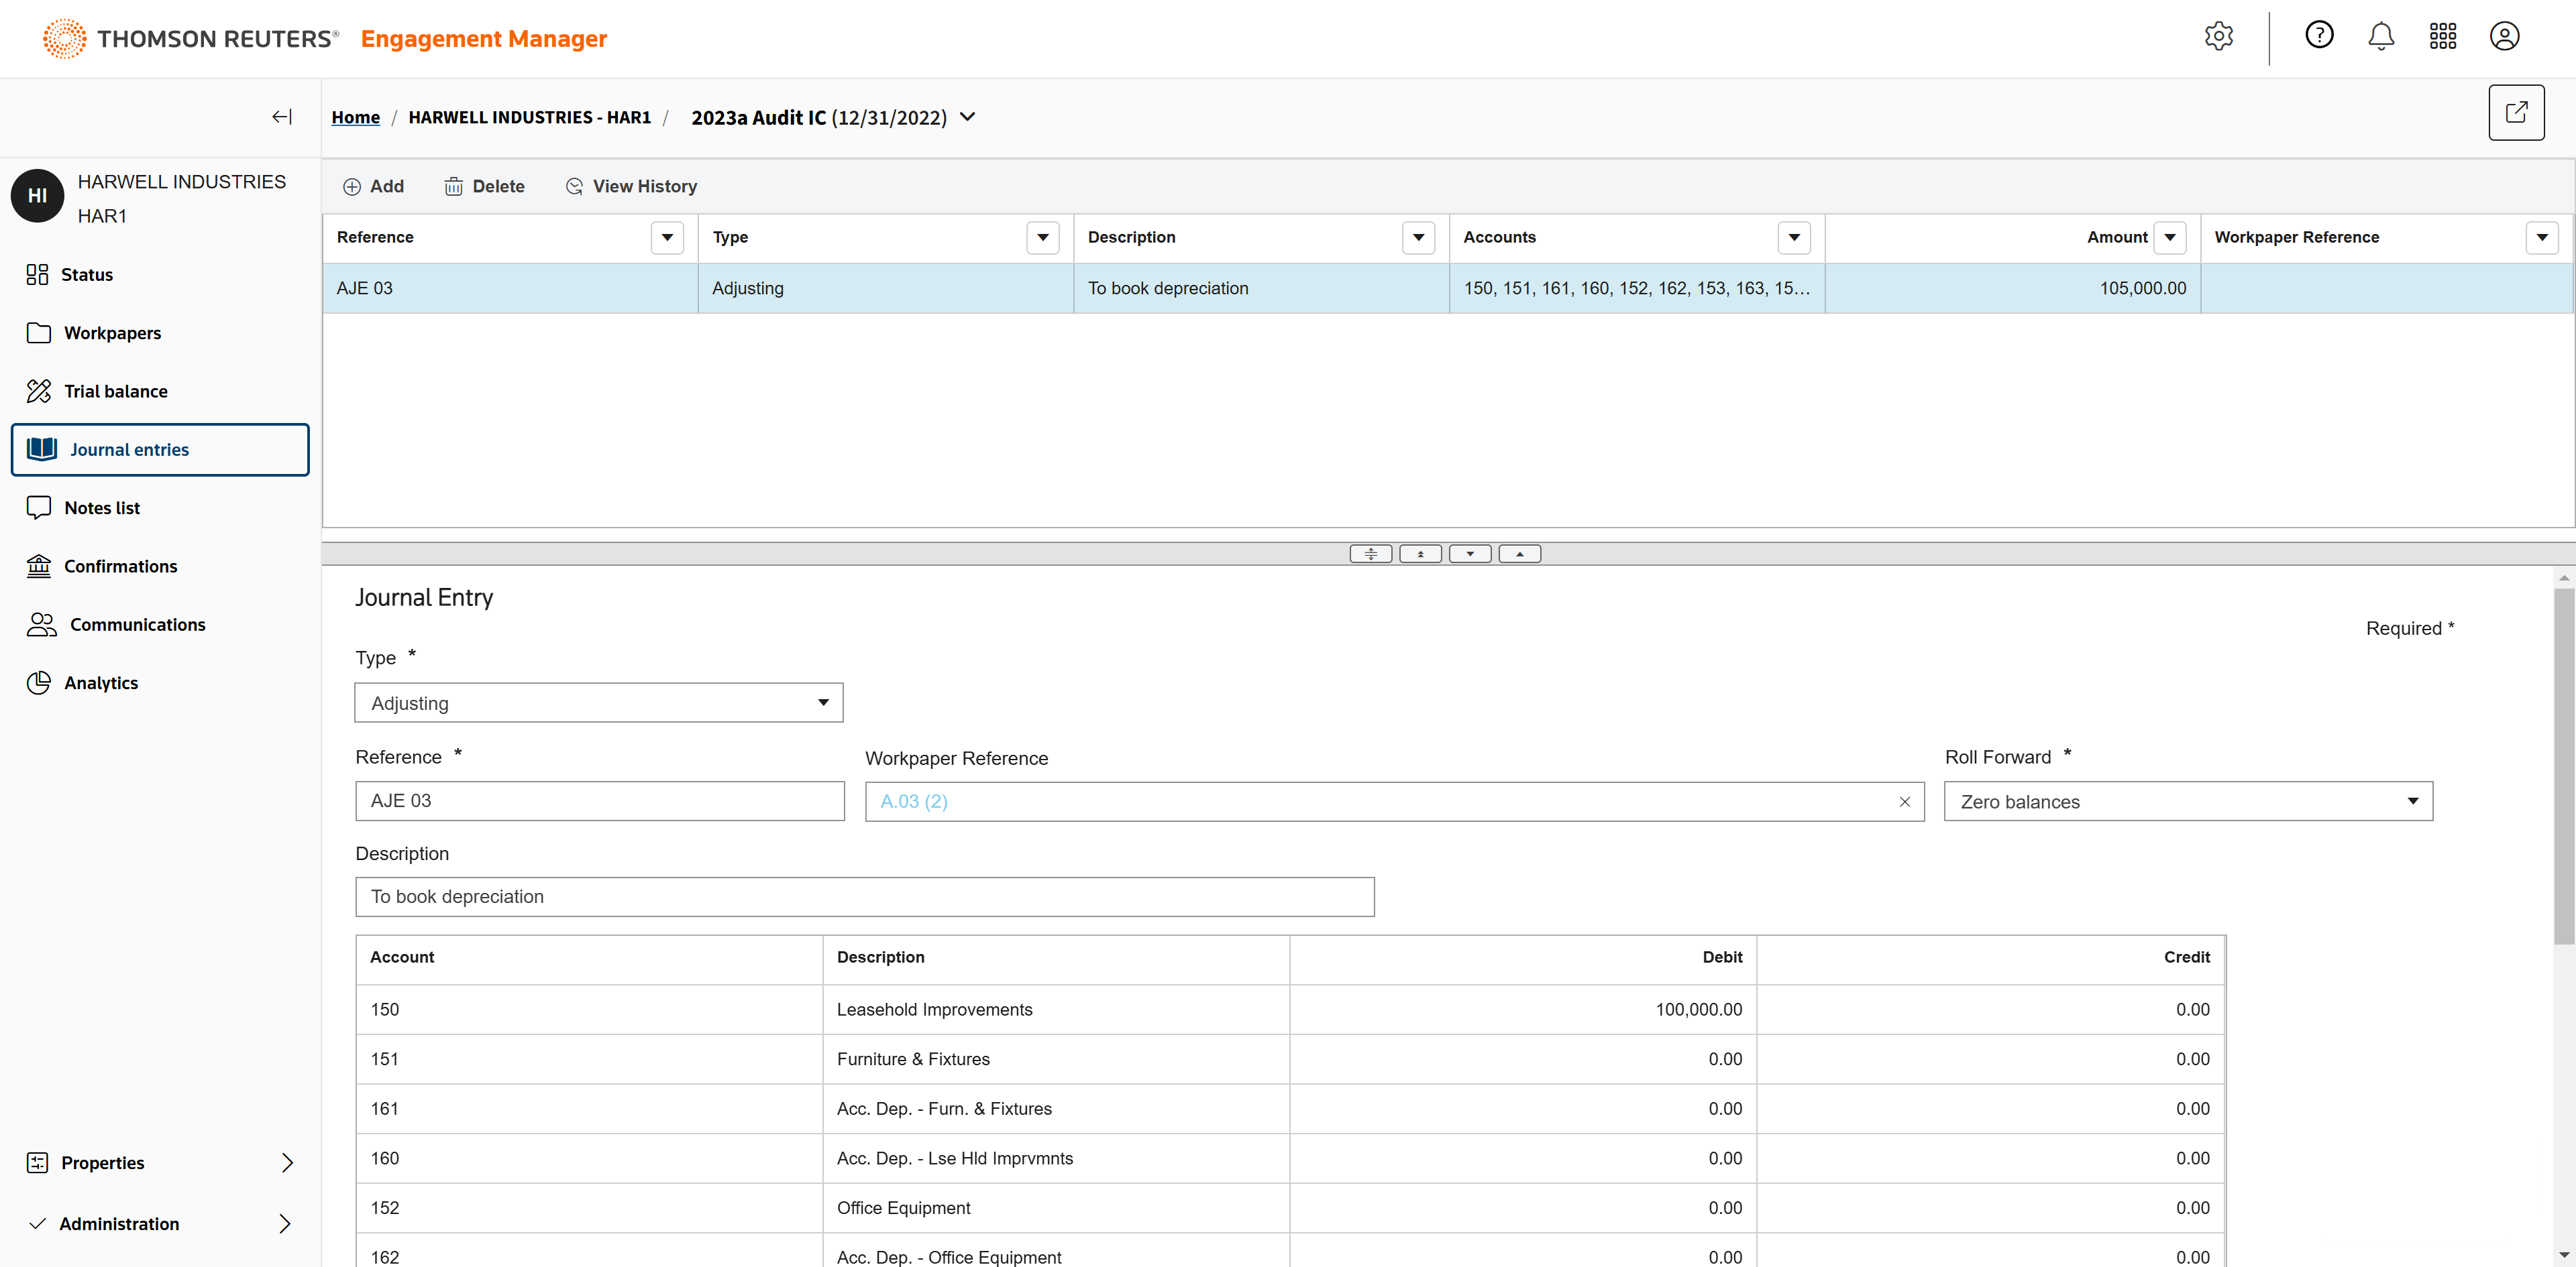The height and width of the screenshot is (1267, 2576).
Task: Click the Delete trash toolbar button
Action: tap(485, 187)
